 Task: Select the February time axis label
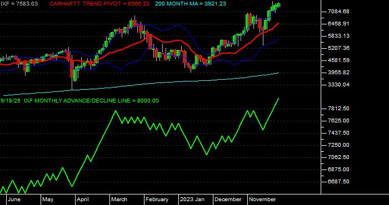[x=157, y=199]
